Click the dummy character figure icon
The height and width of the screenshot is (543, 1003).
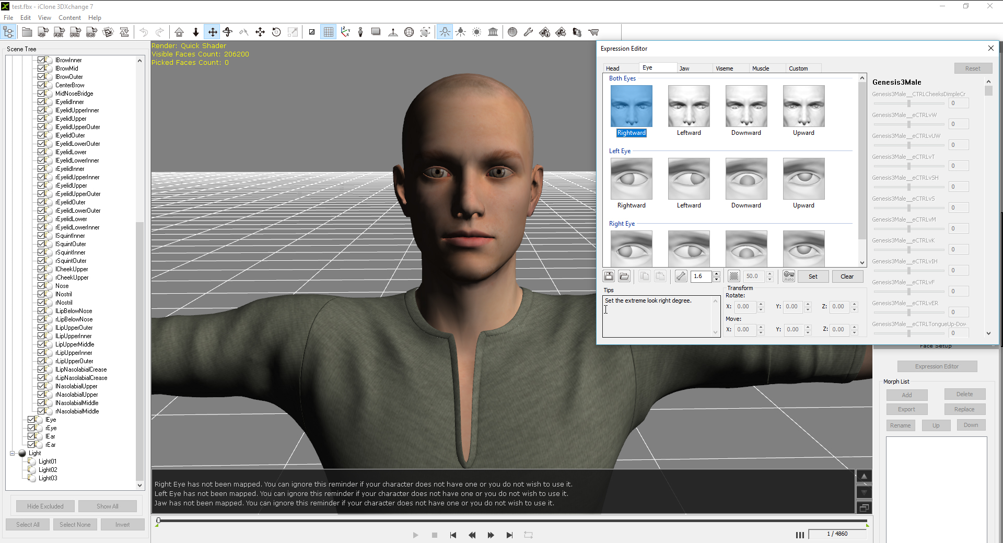click(360, 32)
